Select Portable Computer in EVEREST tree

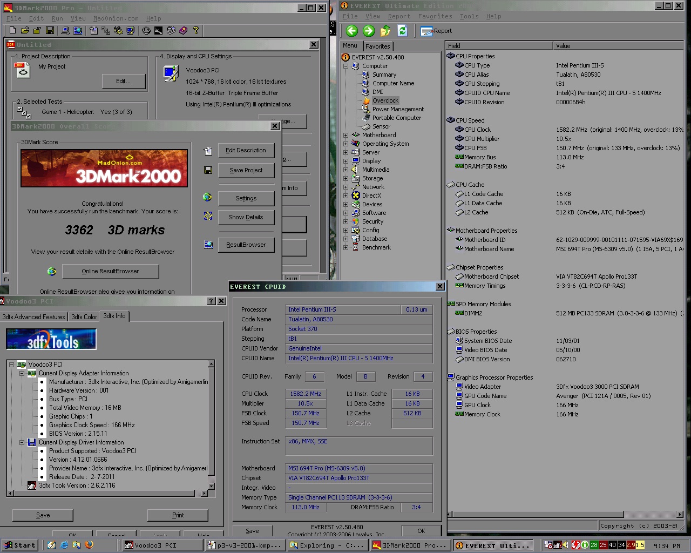point(396,118)
